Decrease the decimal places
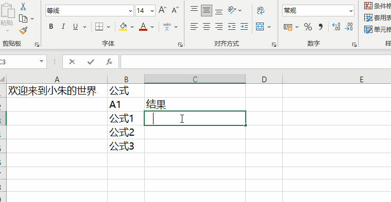The height and width of the screenshot is (202, 391). coord(349,27)
